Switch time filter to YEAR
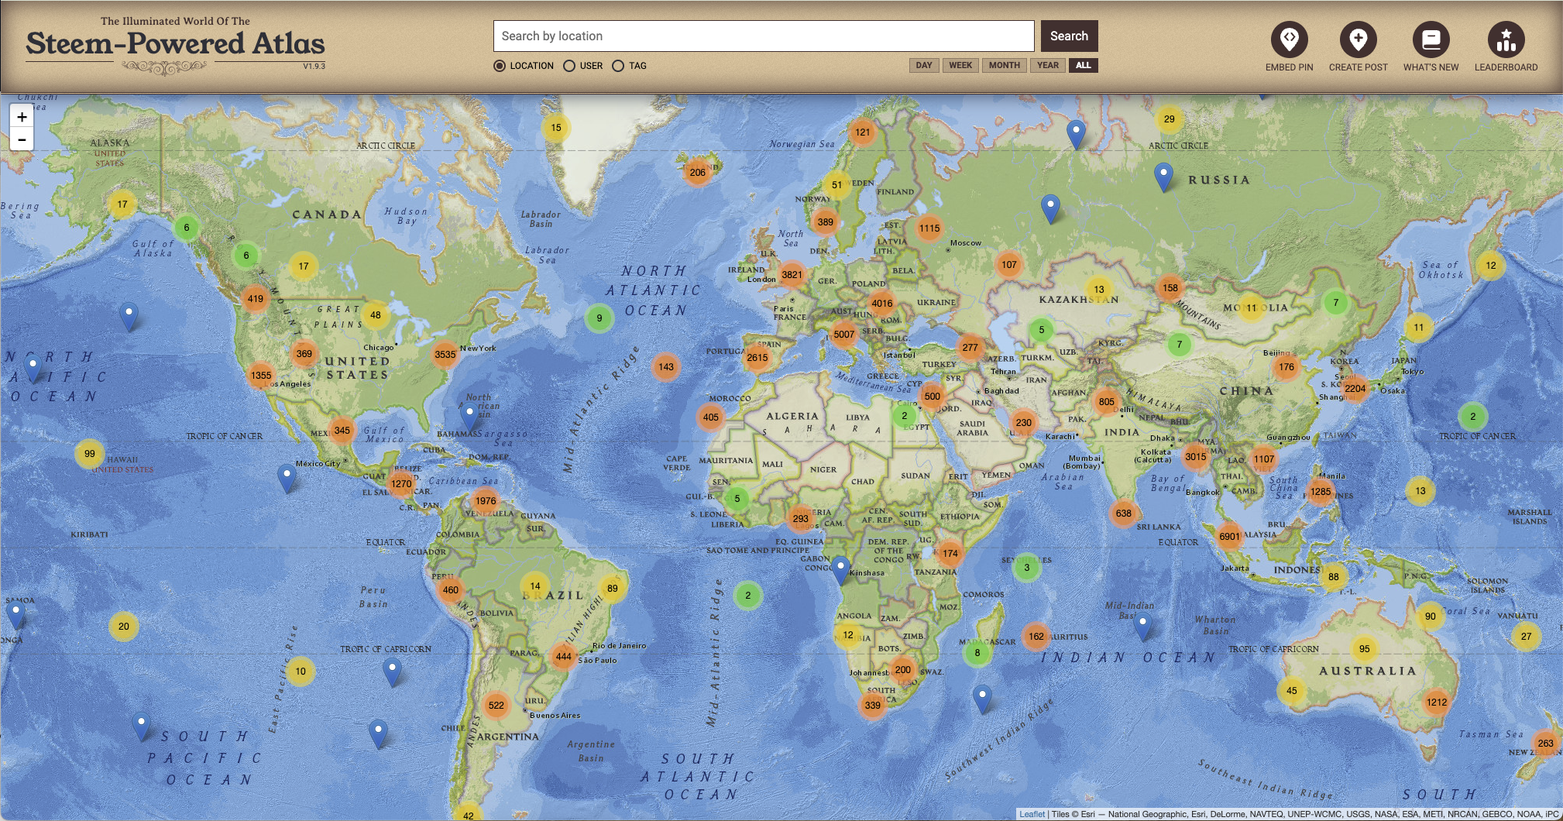 (x=1048, y=65)
